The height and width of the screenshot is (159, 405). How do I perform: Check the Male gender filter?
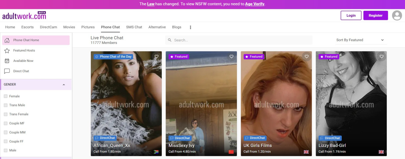pyautogui.click(x=6, y=150)
